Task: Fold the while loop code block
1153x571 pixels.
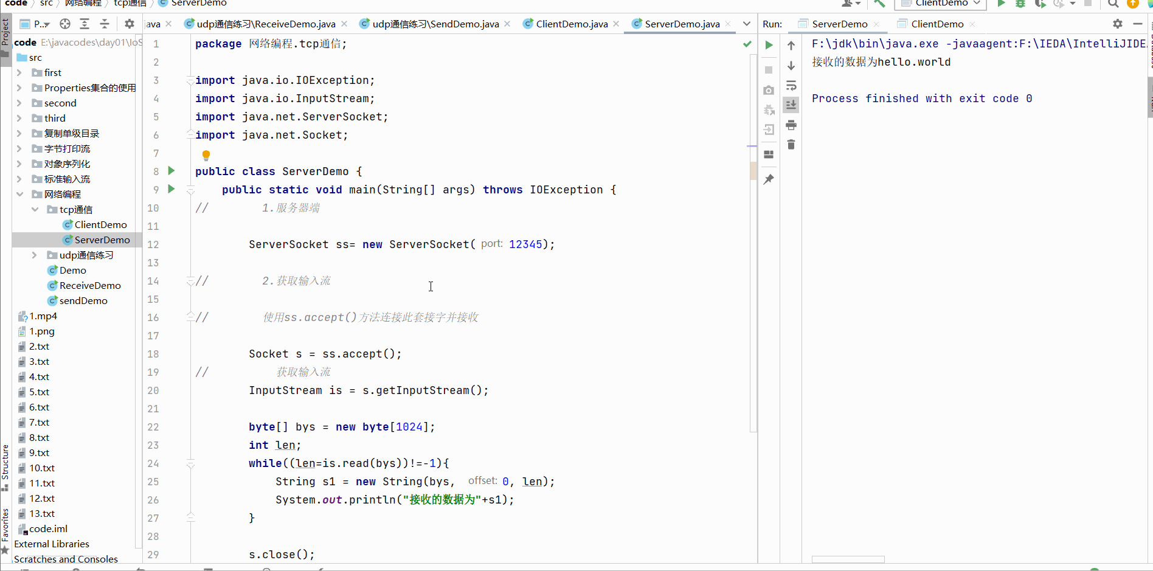Action: click(190, 465)
